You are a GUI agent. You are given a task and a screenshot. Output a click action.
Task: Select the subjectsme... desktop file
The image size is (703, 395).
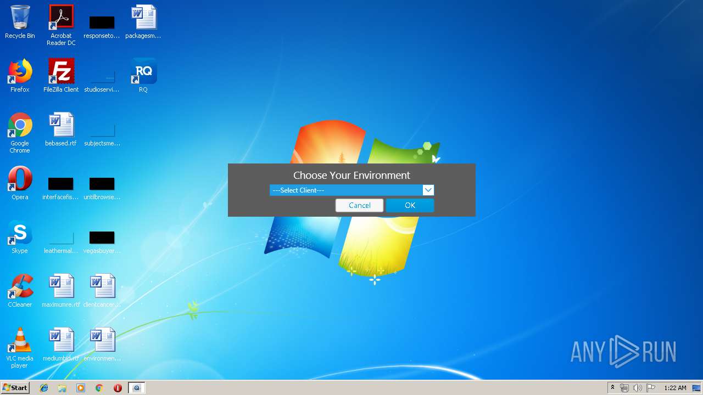(102, 134)
